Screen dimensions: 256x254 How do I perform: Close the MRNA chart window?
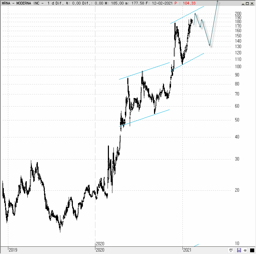click(252, 3)
